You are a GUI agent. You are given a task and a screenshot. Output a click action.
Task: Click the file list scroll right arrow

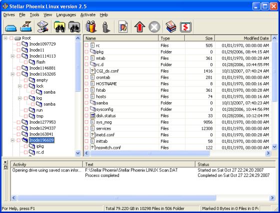coord(268,153)
